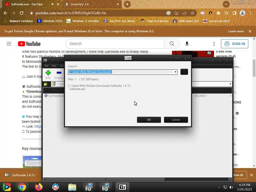Click the 7-Zip Extract toolbar icon
256x192 pixels.
click(x=59, y=75)
